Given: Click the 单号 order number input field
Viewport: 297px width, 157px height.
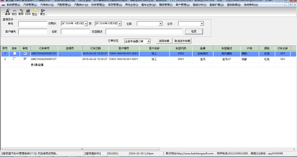Looking at the screenshot, I should coord(33,24).
